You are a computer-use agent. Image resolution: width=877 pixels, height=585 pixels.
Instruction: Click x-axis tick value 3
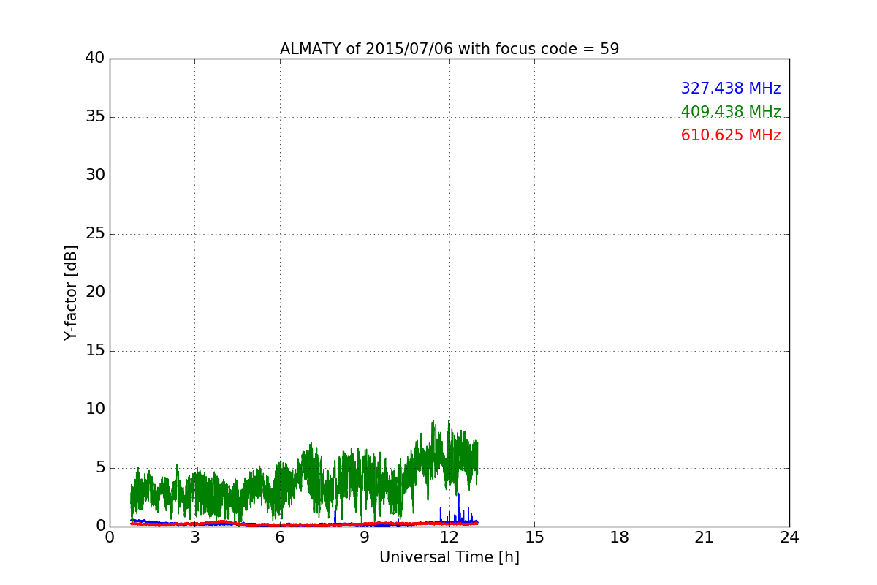pos(195,537)
